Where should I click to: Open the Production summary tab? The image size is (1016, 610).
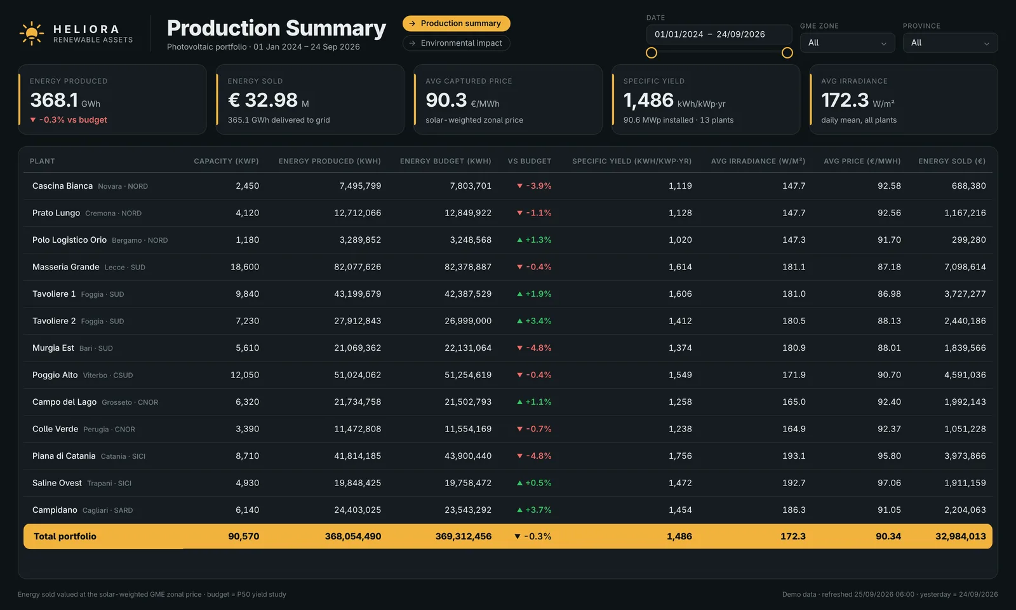[456, 24]
